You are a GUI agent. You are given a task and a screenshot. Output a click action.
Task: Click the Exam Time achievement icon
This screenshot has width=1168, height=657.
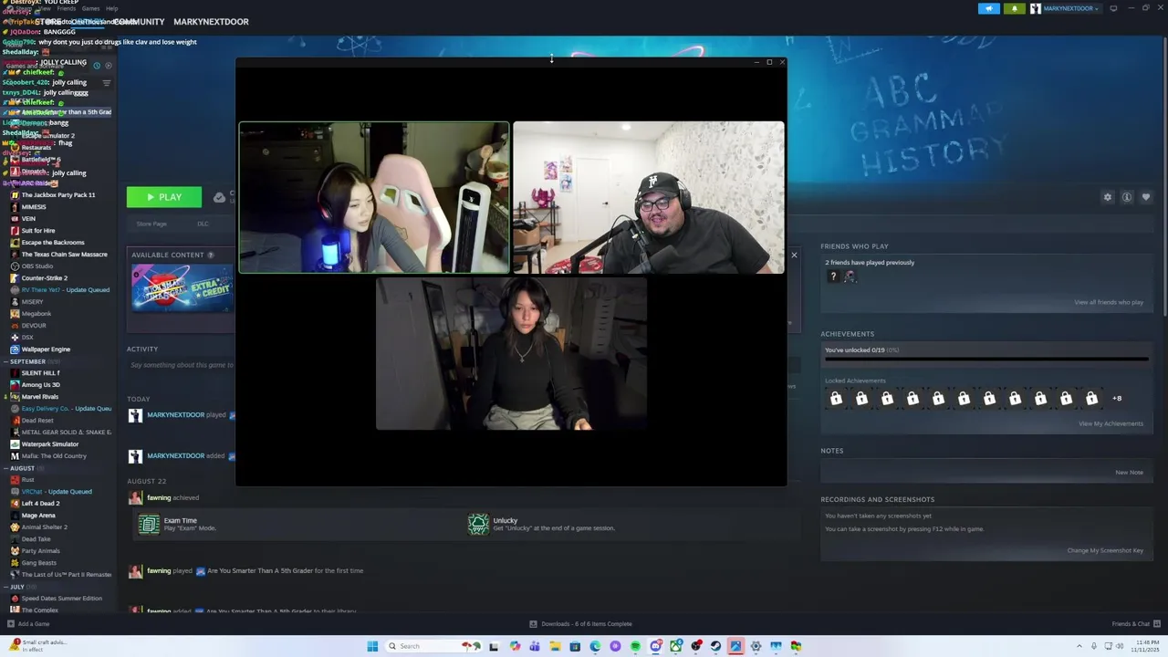pos(149,524)
